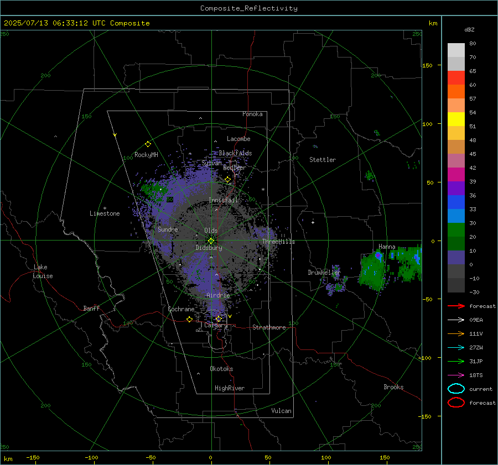Click the Sylvan label on the map
The height and width of the screenshot is (465, 498).
tap(212, 163)
